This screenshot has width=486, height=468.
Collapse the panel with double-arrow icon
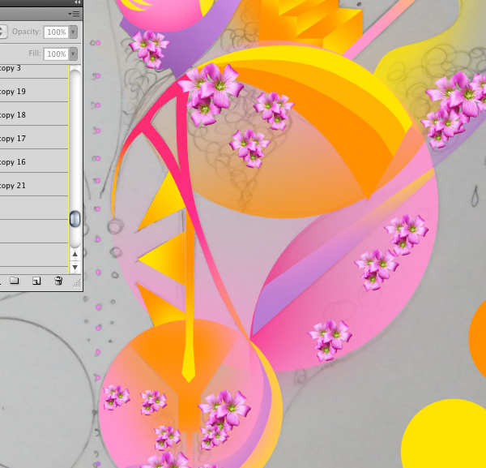pos(77,2)
